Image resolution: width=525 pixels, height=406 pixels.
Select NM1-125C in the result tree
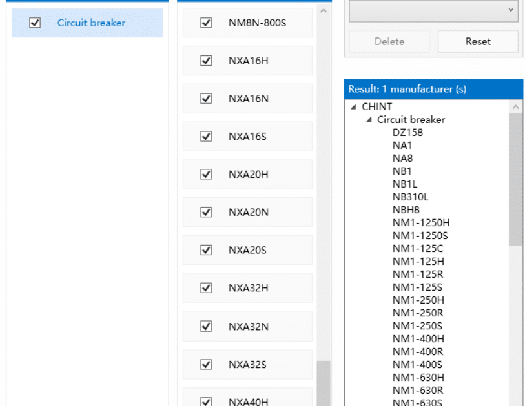(418, 249)
